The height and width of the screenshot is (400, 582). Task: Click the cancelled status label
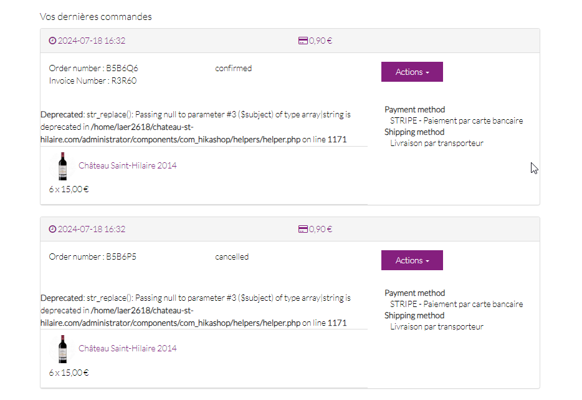[232, 256]
